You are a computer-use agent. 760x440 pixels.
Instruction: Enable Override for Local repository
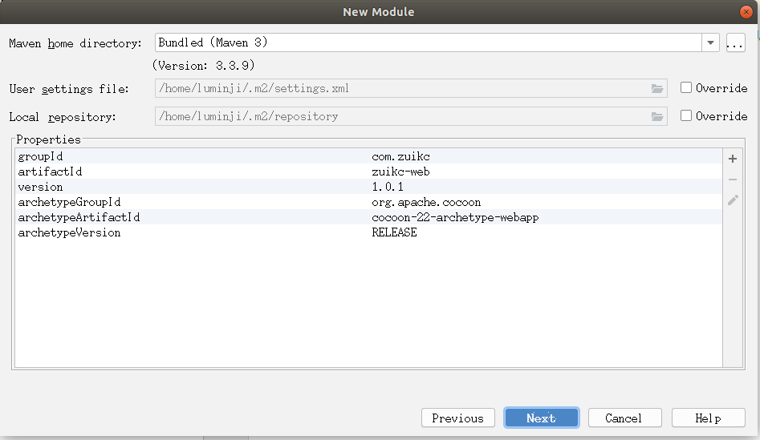point(686,115)
